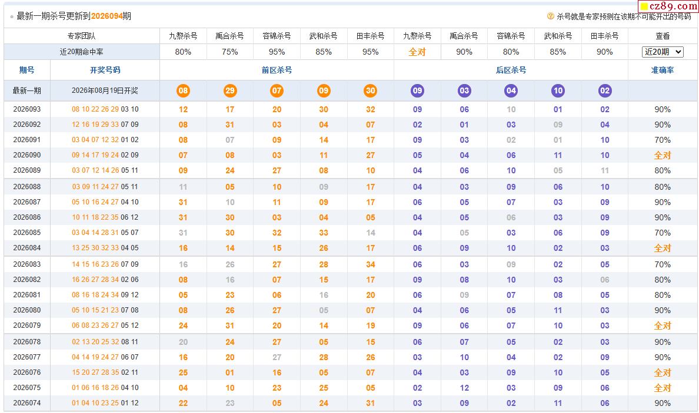Click the 查看 header cell
699x413 pixels.
(x=663, y=36)
